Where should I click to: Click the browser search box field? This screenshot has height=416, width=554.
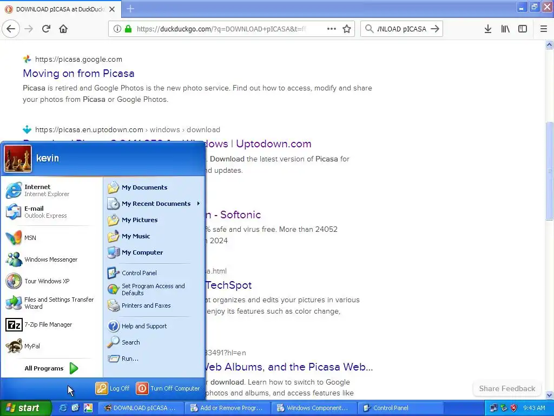[401, 29]
